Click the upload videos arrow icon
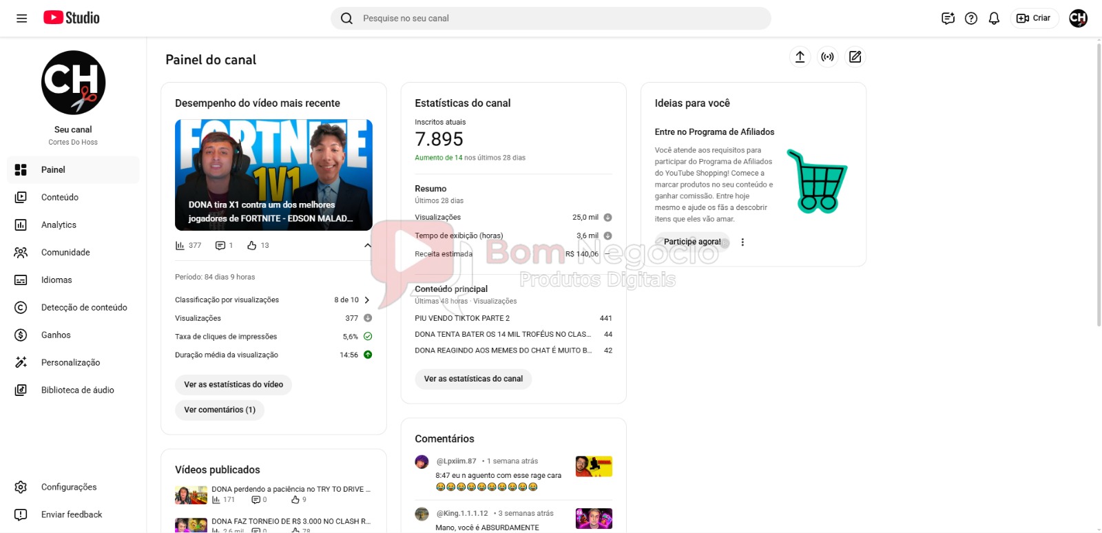Screen dimensions: 1102x533 point(800,57)
